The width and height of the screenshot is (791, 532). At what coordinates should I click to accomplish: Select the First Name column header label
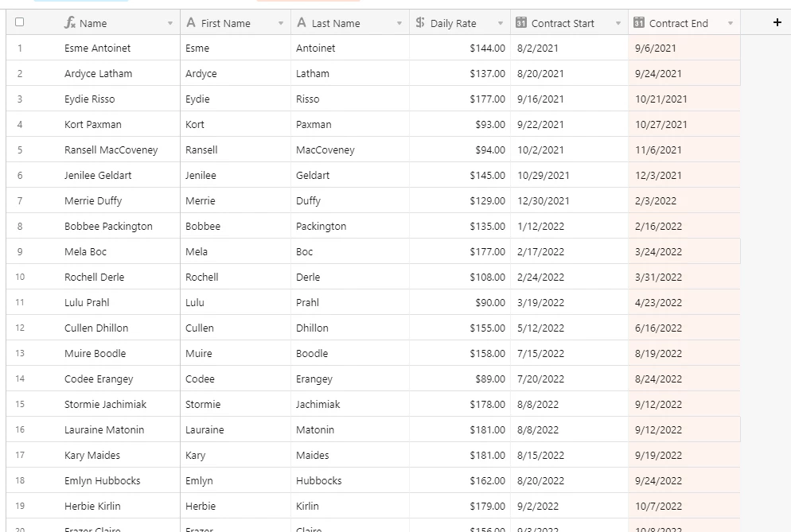click(x=225, y=23)
